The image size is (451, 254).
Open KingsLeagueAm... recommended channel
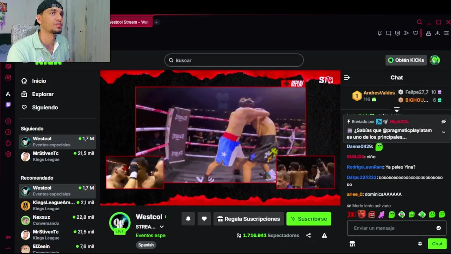point(57,206)
